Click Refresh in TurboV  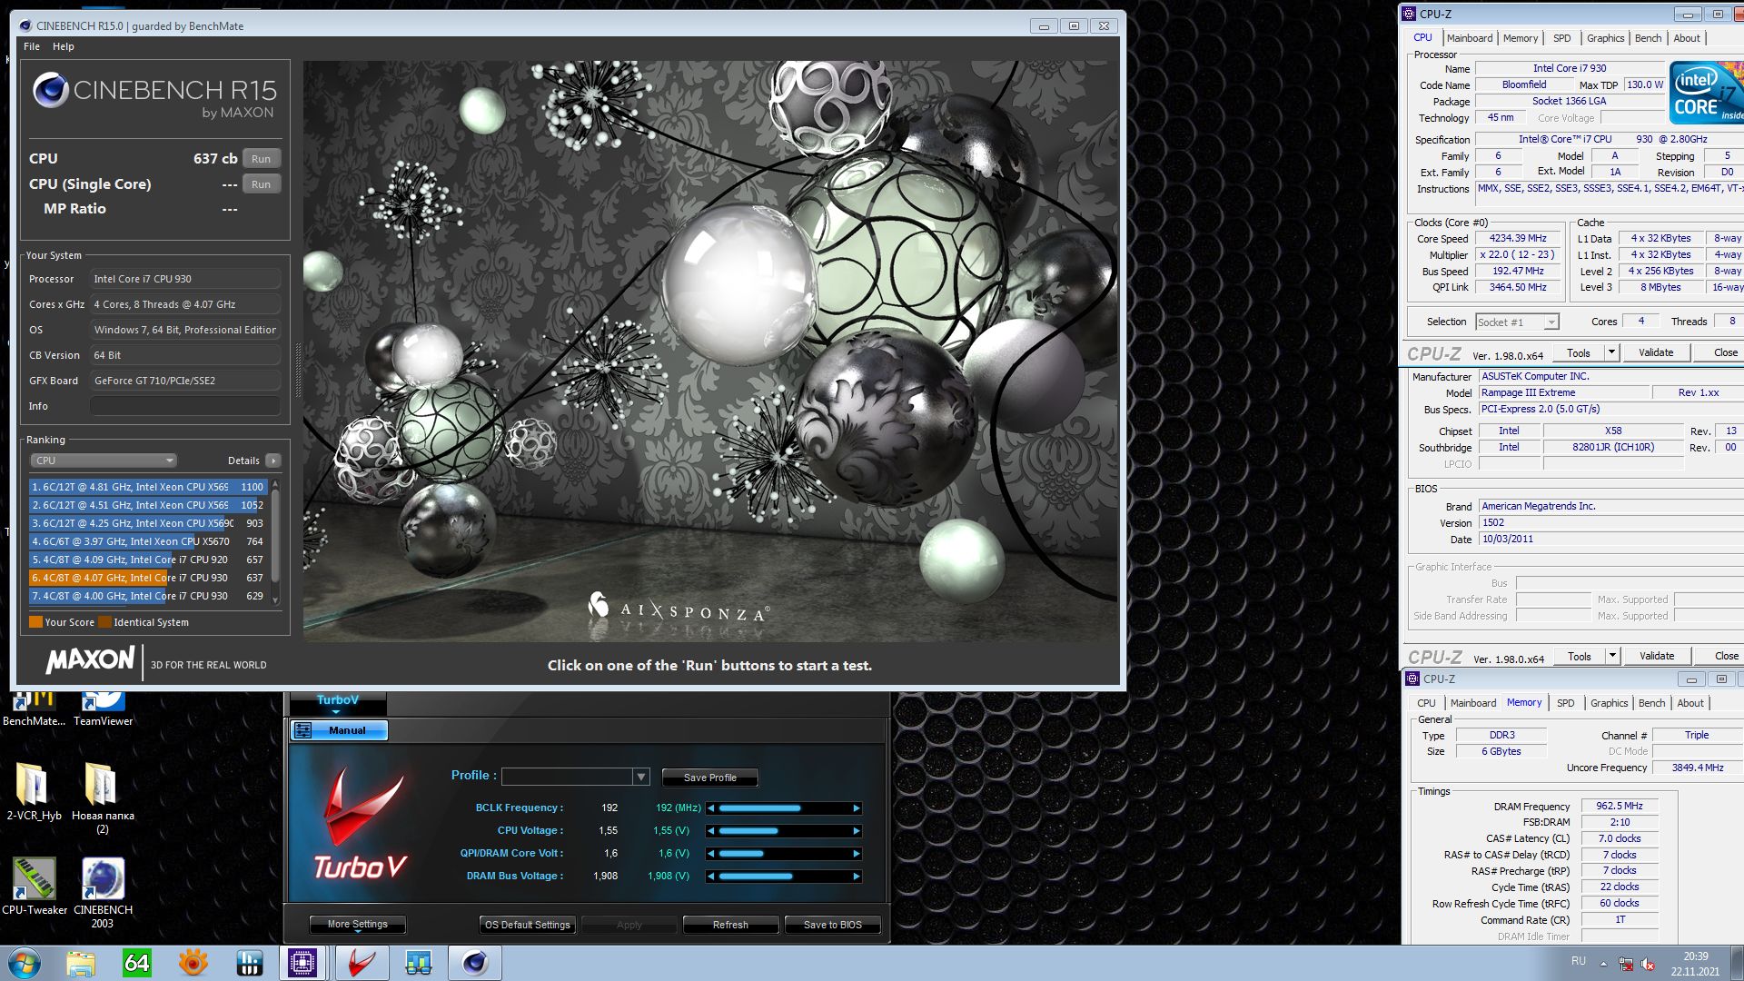coord(731,925)
